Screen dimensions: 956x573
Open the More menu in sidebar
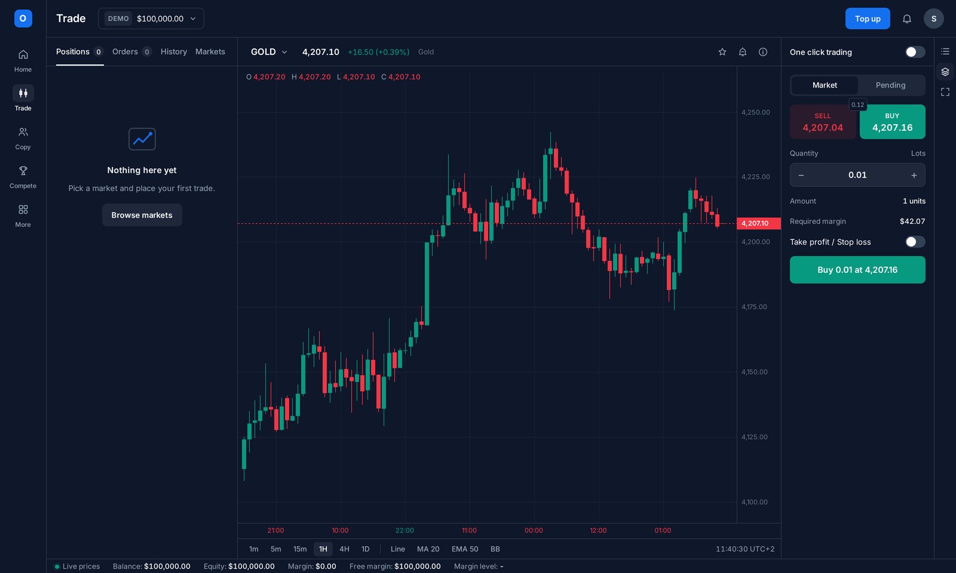pos(23,216)
